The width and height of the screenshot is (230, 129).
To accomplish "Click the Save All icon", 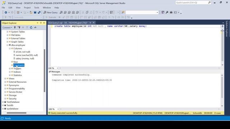I will coord(39,13).
